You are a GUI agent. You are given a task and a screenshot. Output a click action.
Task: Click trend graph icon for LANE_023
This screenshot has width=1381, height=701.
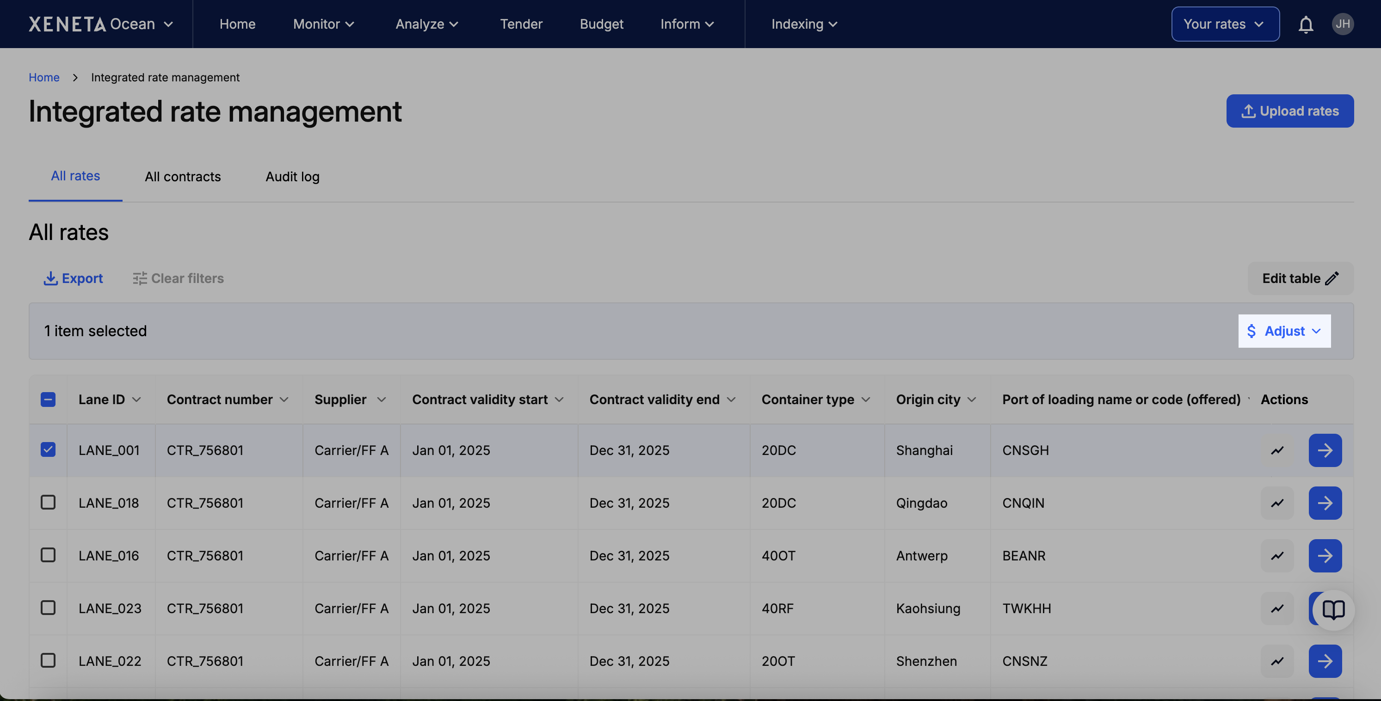point(1277,608)
